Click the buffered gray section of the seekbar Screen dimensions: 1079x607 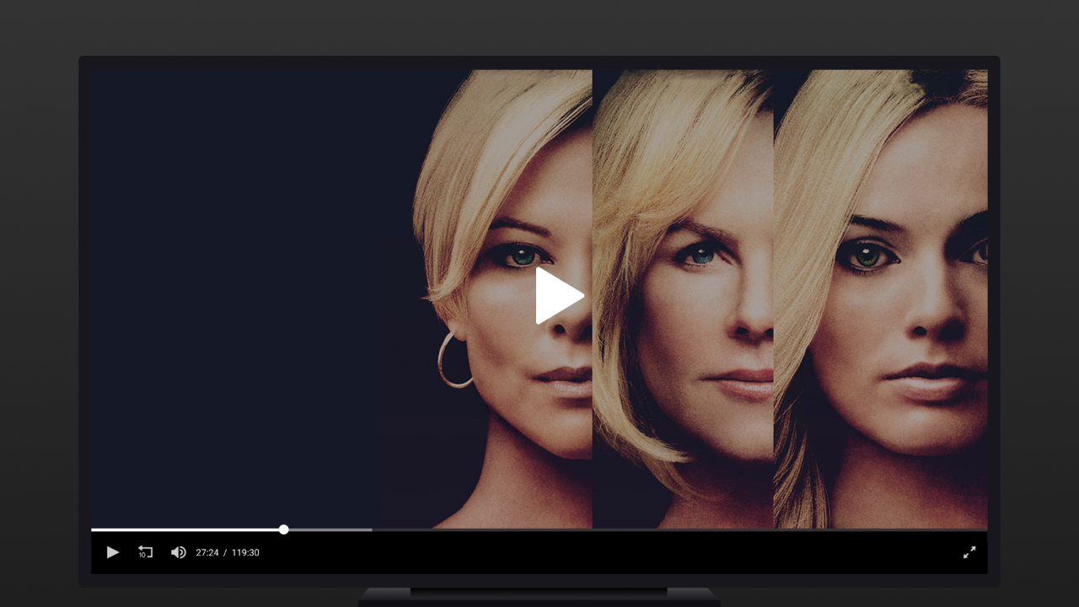(329, 529)
